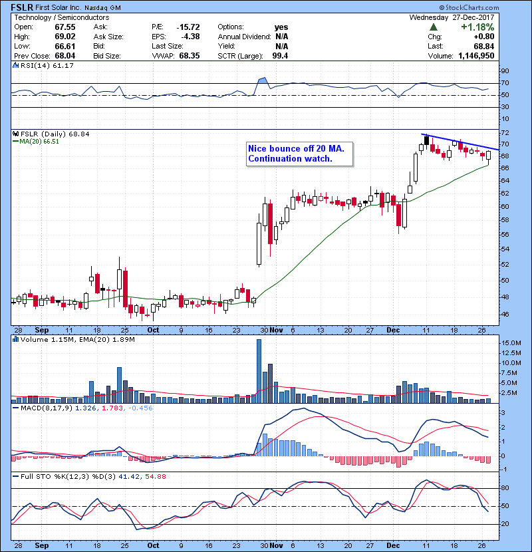
Task: Click the Volume 1.15M, EMA(20) 1.89M label
Action: tap(77, 339)
